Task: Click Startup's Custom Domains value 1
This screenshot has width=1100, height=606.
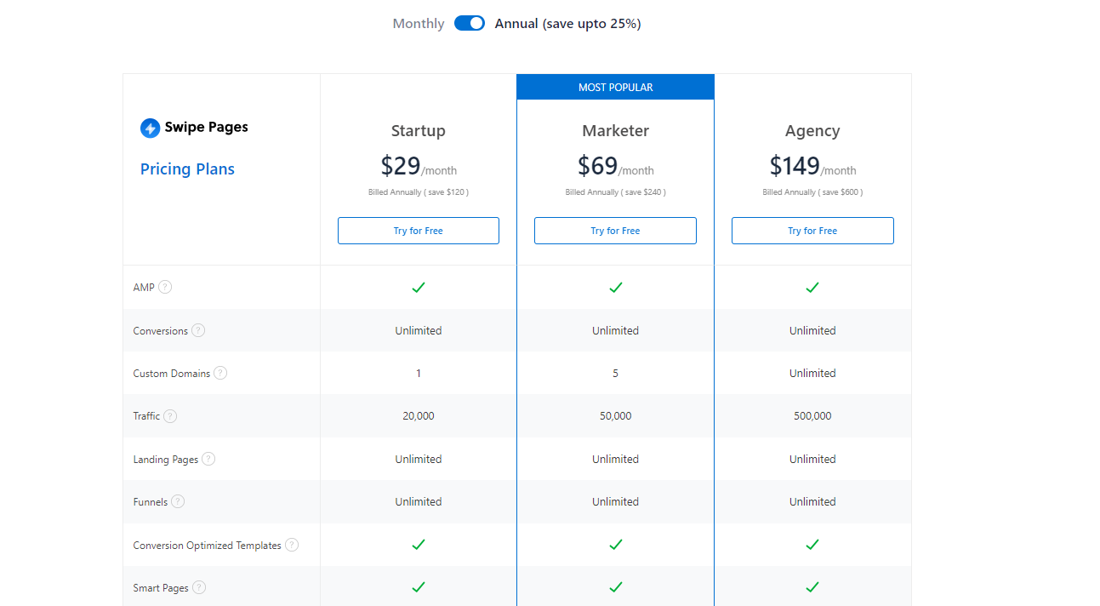Action: [419, 373]
